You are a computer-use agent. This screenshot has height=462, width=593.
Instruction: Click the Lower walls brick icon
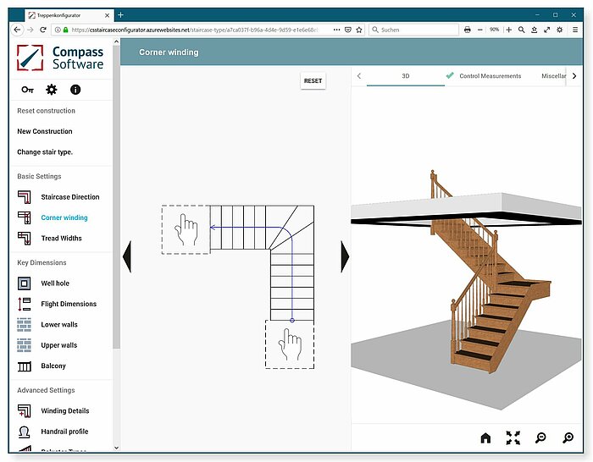pos(25,324)
